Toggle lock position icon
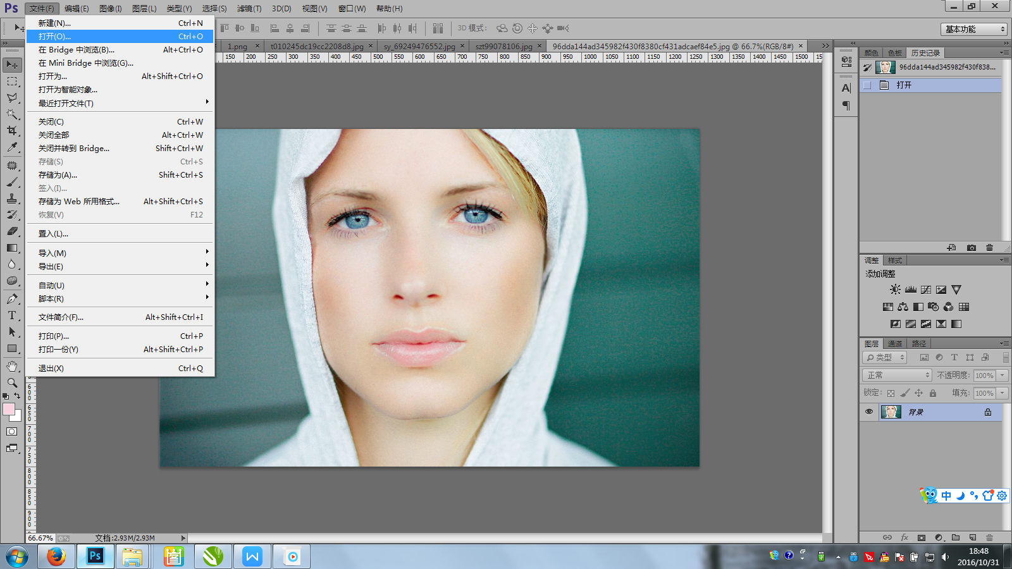The width and height of the screenshot is (1012, 569). [919, 393]
